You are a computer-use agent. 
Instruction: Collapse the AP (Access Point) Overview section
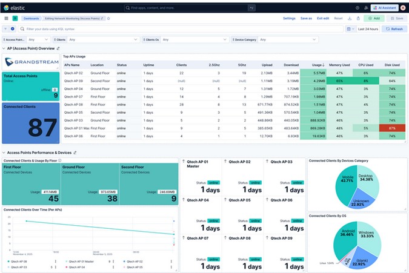coord(4,48)
